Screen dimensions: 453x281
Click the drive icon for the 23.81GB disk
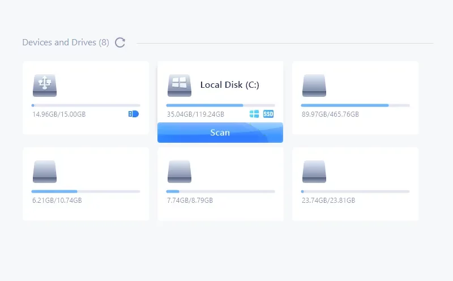click(314, 172)
